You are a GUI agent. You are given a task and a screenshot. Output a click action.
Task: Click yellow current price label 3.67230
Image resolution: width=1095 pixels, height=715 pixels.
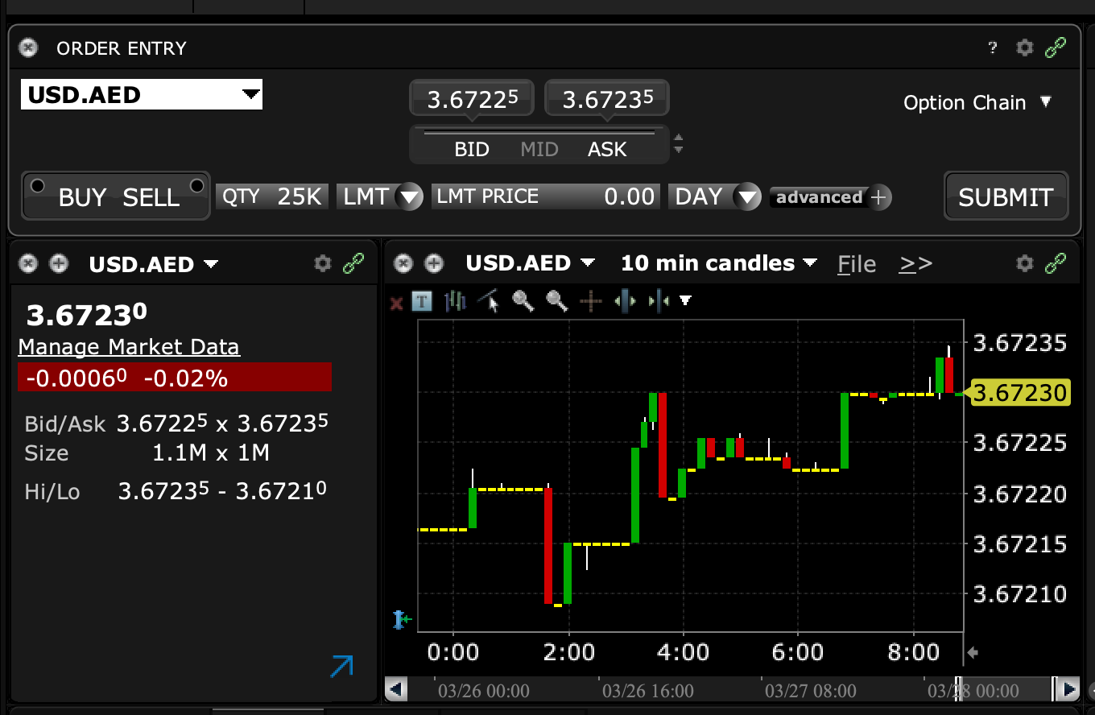click(x=1020, y=394)
